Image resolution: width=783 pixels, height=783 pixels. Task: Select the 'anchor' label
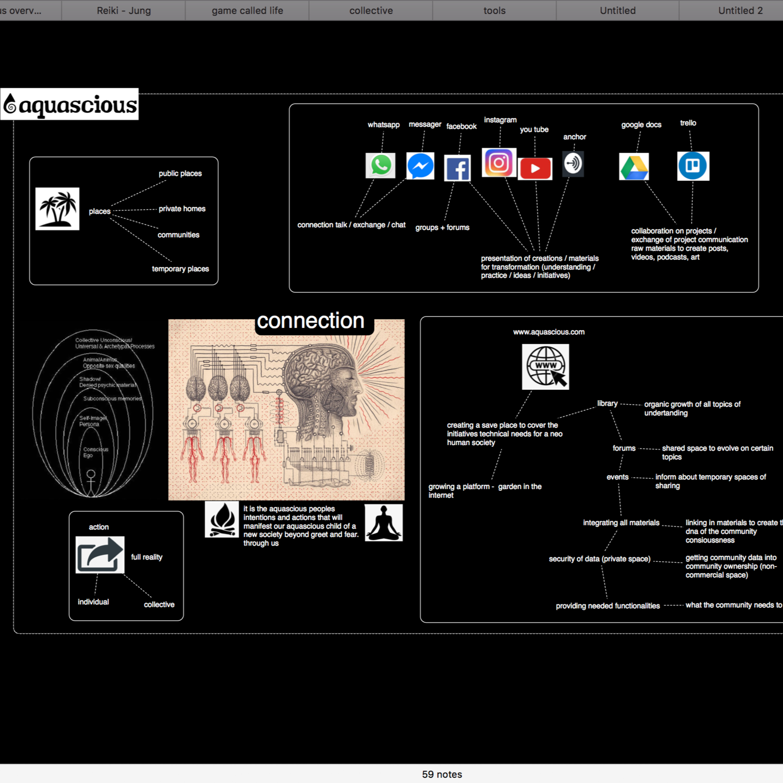(x=575, y=137)
